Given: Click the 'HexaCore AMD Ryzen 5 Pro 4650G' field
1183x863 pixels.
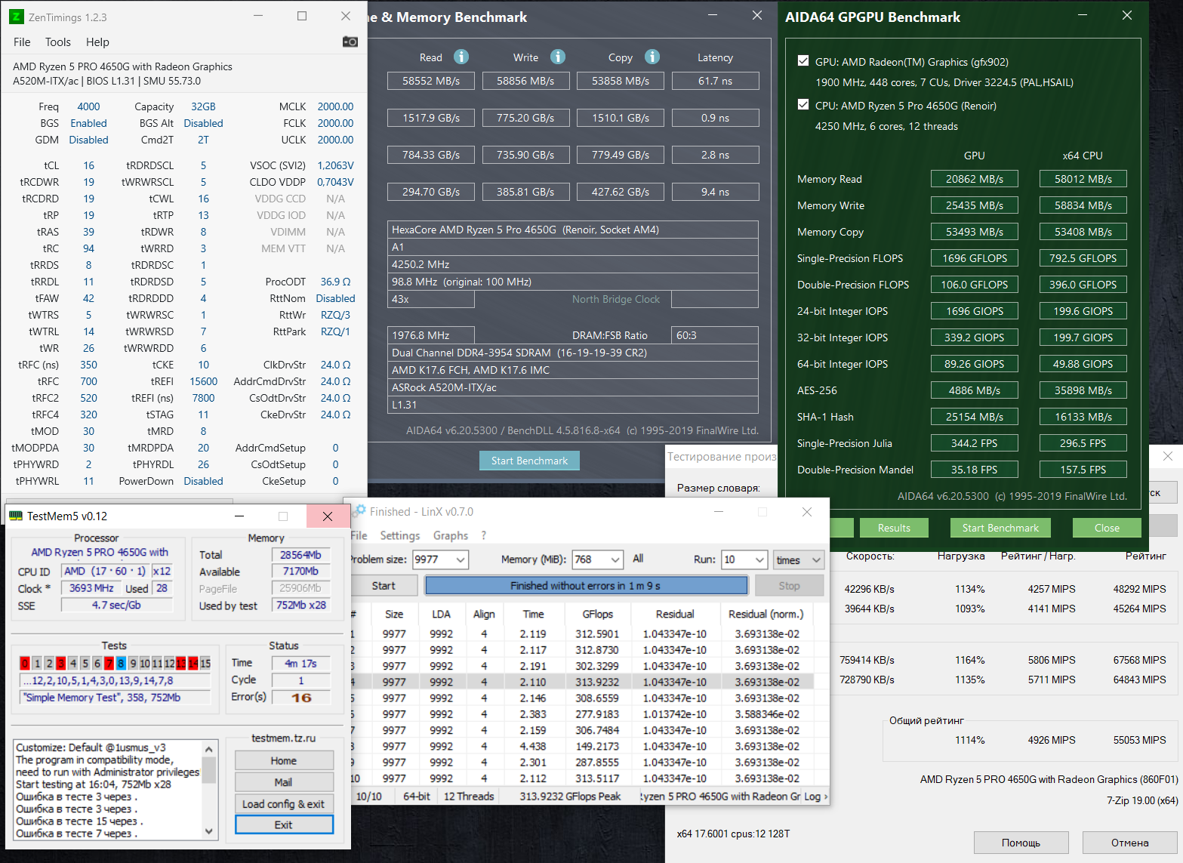Looking at the screenshot, I should [574, 230].
